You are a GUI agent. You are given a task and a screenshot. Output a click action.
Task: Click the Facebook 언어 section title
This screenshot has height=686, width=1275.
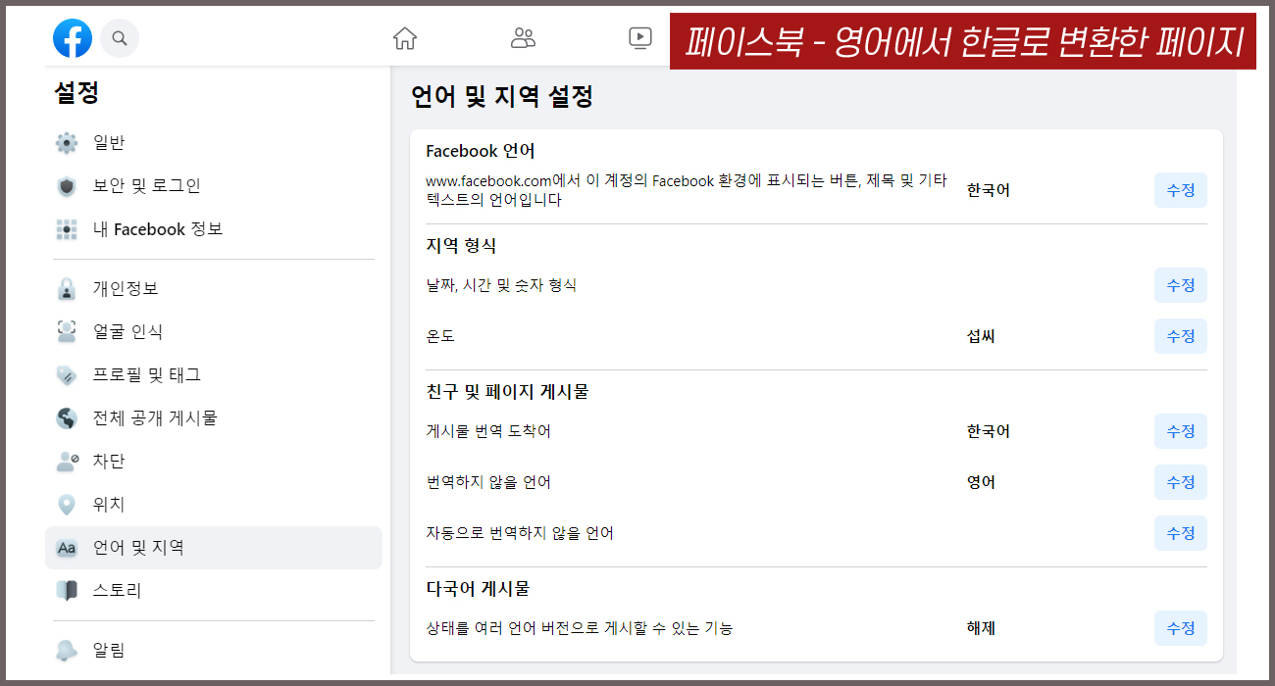click(x=481, y=151)
